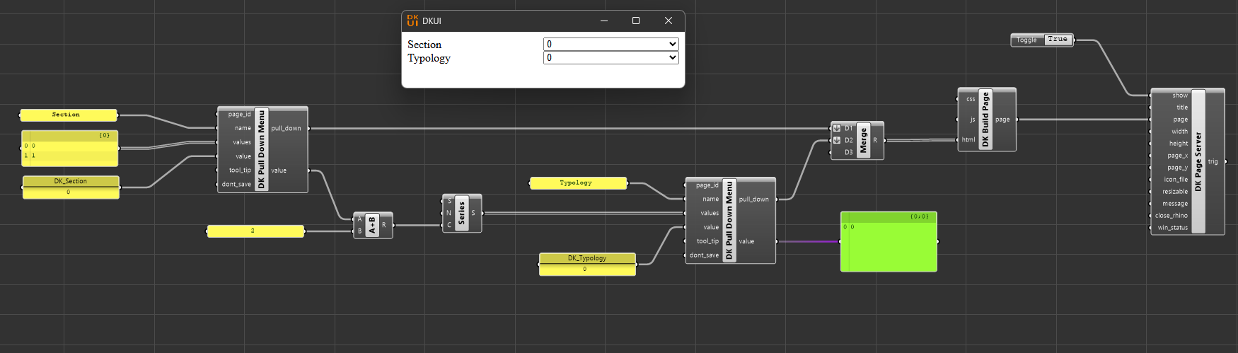
Task: Click the DK_Section data parameter
Action: click(71, 187)
